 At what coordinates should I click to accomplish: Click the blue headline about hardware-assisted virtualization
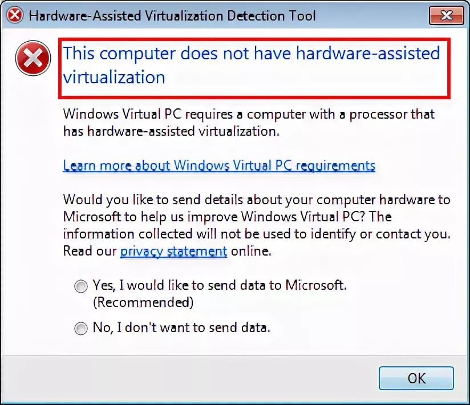[252, 66]
